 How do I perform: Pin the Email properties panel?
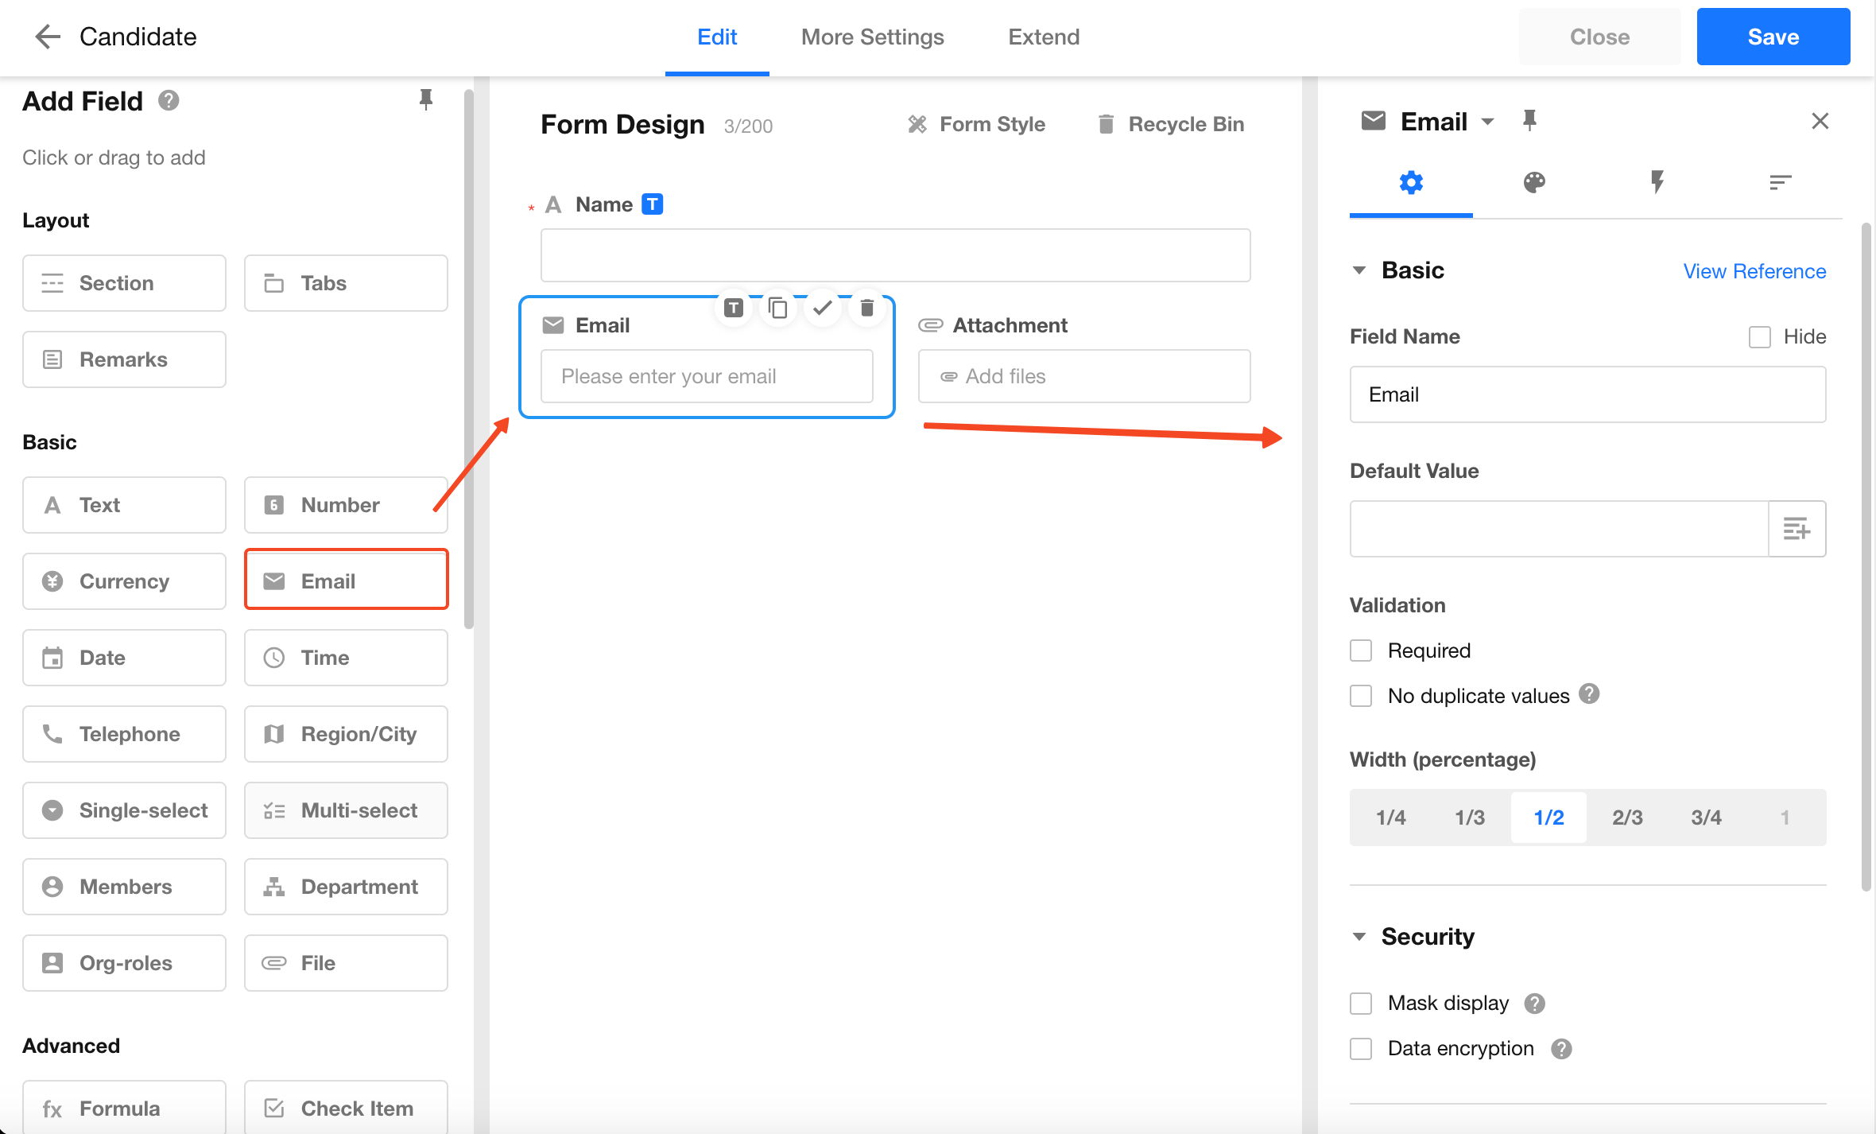pos(1529,121)
